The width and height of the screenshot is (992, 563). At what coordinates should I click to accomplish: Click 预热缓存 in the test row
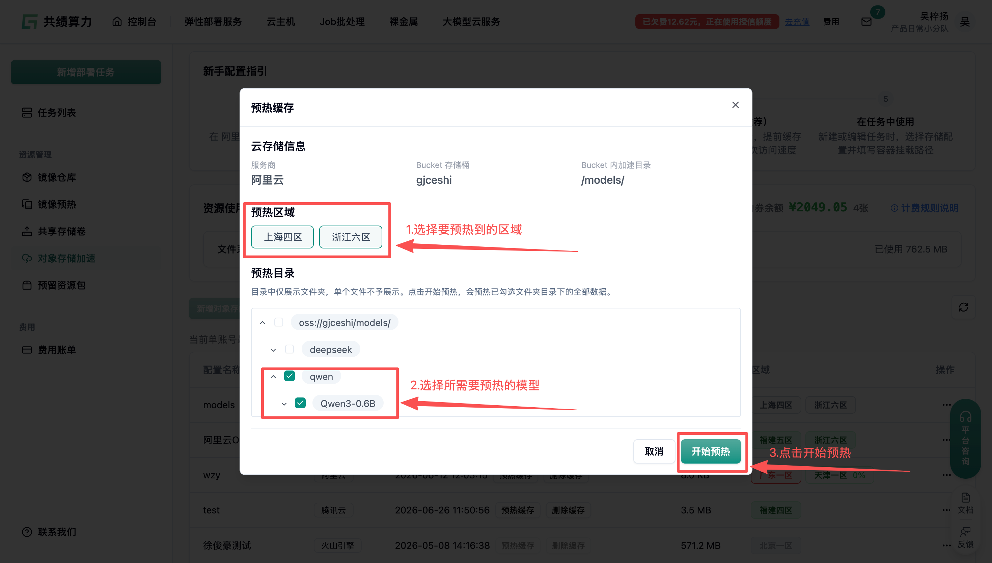(517, 510)
